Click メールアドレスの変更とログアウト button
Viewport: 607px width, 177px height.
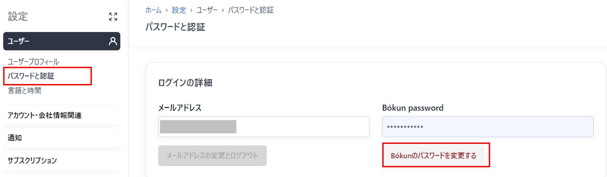click(x=212, y=156)
